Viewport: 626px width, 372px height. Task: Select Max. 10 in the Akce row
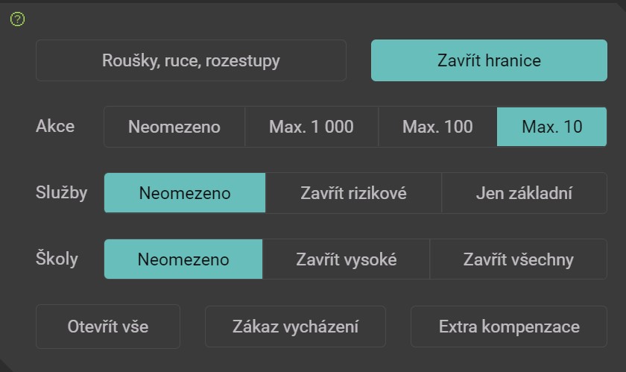coord(551,127)
